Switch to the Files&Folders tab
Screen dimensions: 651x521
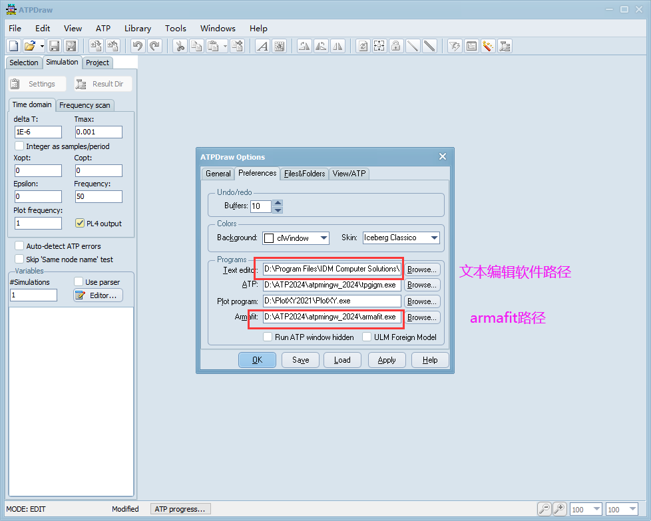(x=304, y=174)
